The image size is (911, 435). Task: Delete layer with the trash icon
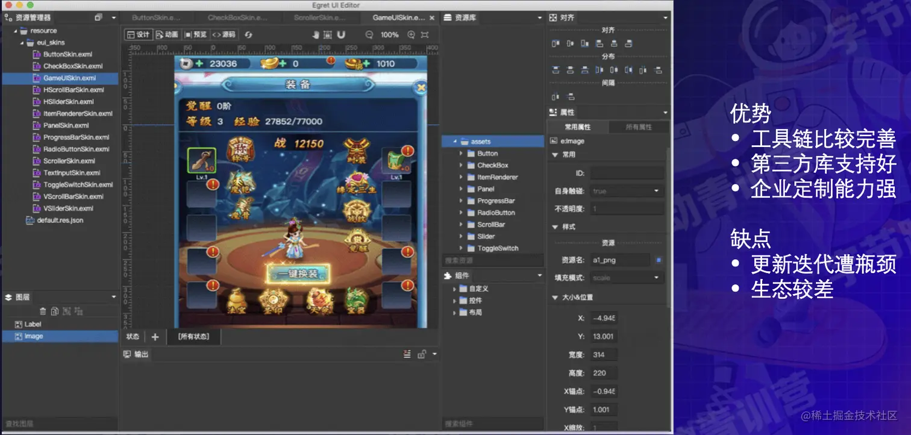pos(43,311)
